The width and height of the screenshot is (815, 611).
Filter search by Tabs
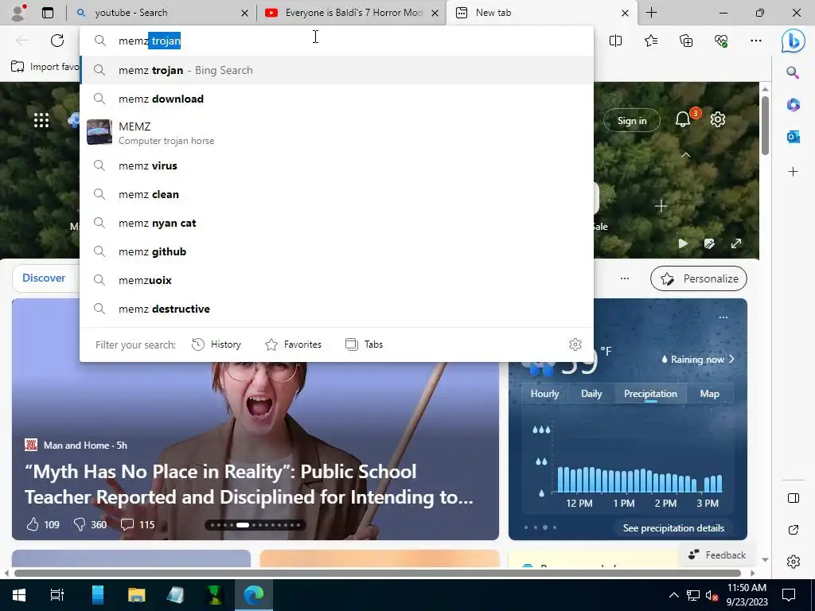coord(364,344)
